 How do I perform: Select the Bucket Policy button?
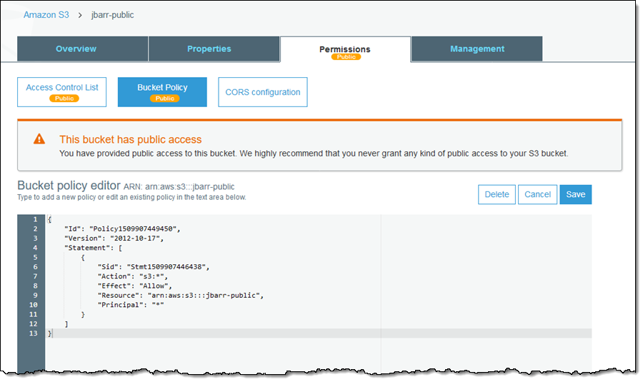[x=162, y=88]
